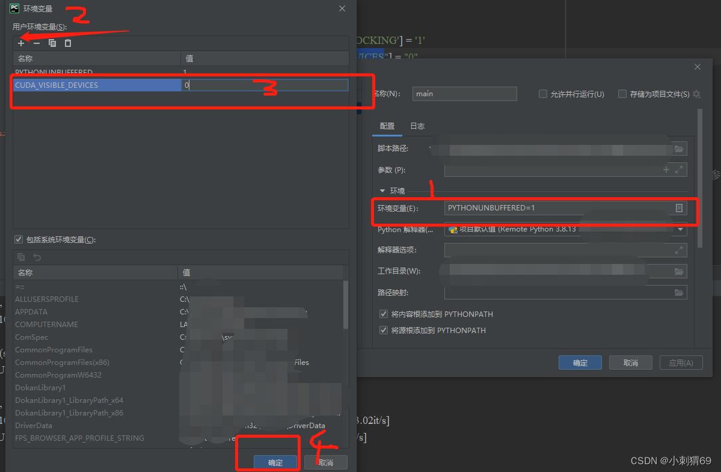721x472 pixels.
Task: Enable the 包括系统环境变量 checkbox
Action: pos(19,239)
